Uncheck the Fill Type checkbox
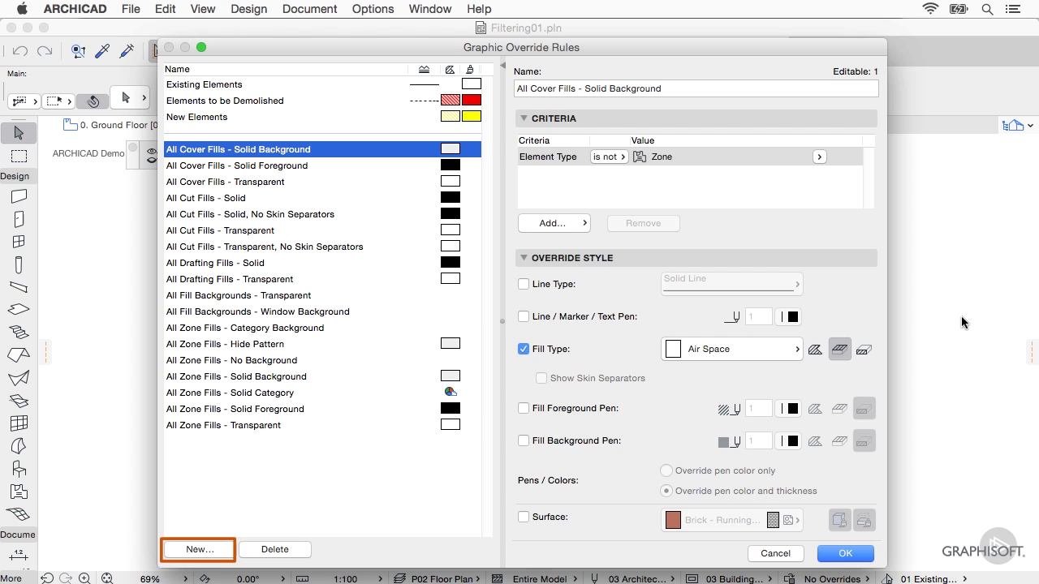This screenshot has width=1039, height=584. point(524,349)
